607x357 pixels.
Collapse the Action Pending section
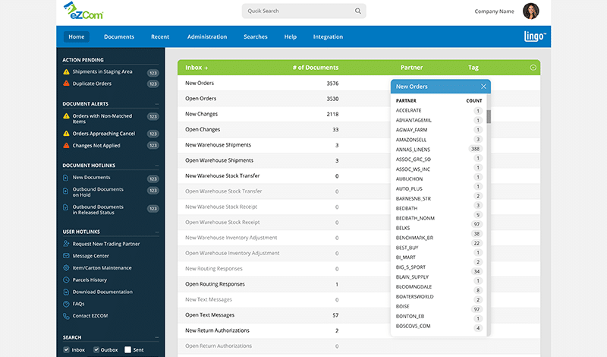click(156, 60)
